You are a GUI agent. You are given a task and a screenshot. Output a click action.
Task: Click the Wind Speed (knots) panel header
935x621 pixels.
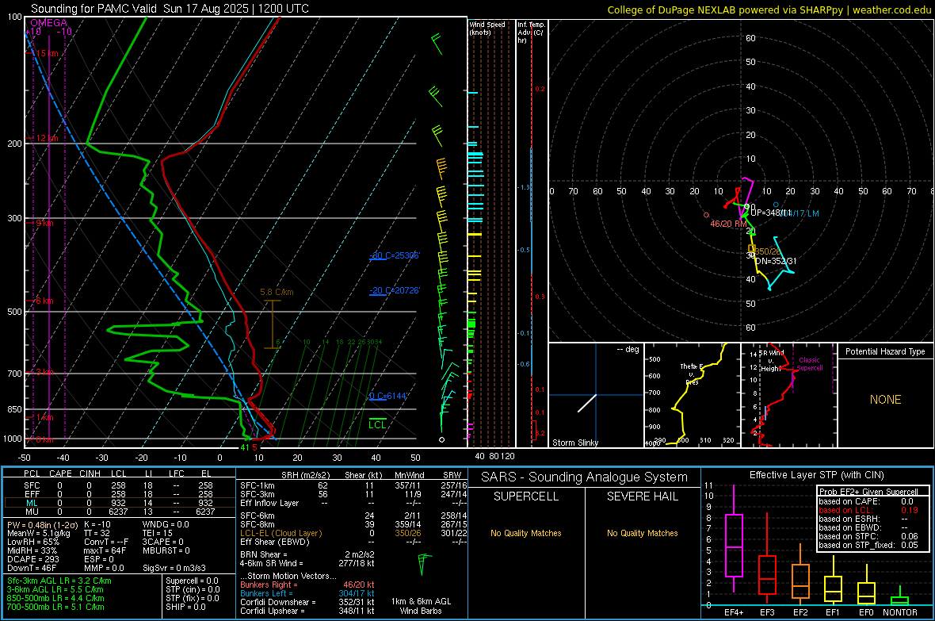(x=487, y=28)
